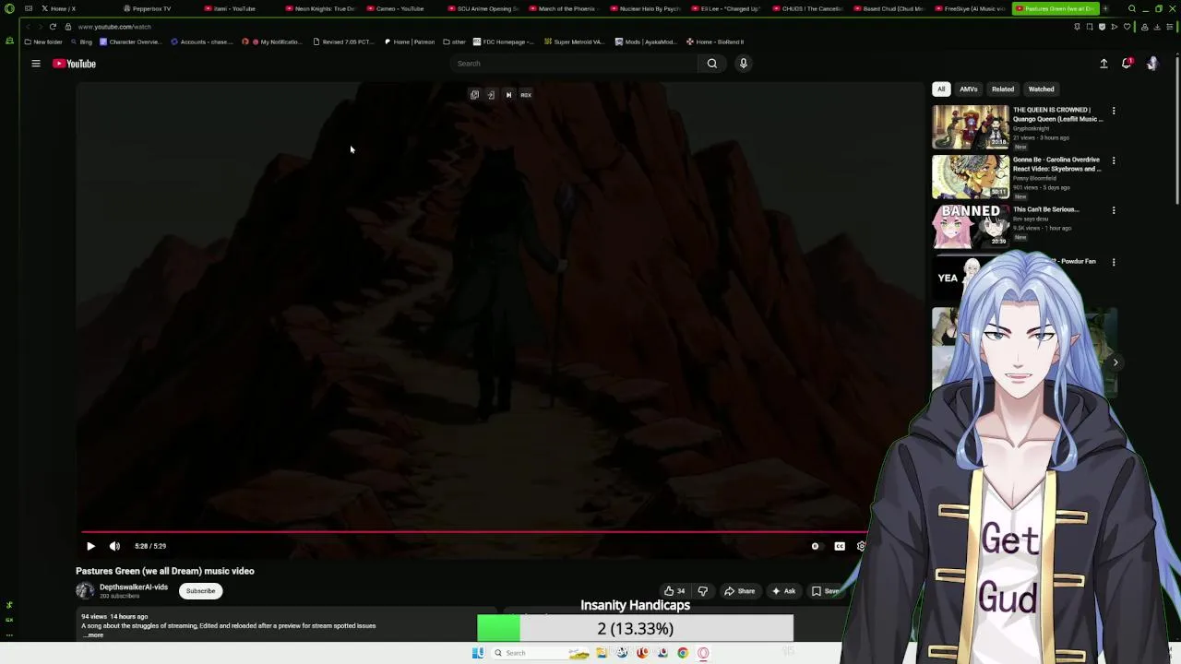Click the Windows taskbar Search box
This screenshot has height=664, width=1181.
tap(541, 653)
